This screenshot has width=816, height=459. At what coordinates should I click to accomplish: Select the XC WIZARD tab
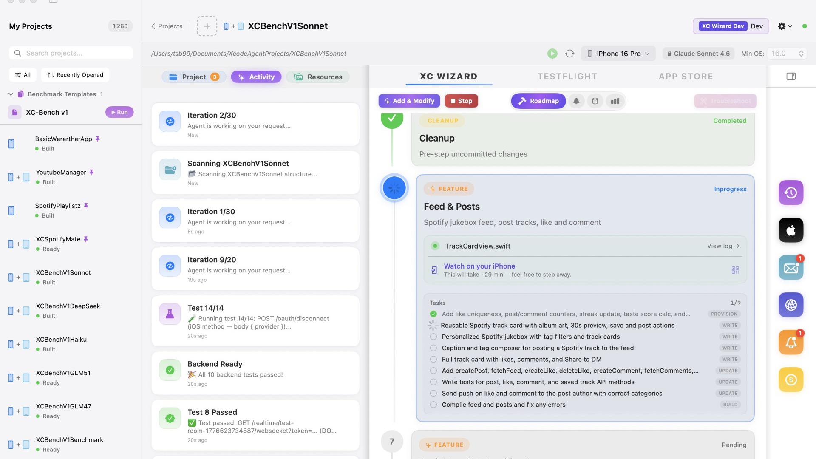449,76
